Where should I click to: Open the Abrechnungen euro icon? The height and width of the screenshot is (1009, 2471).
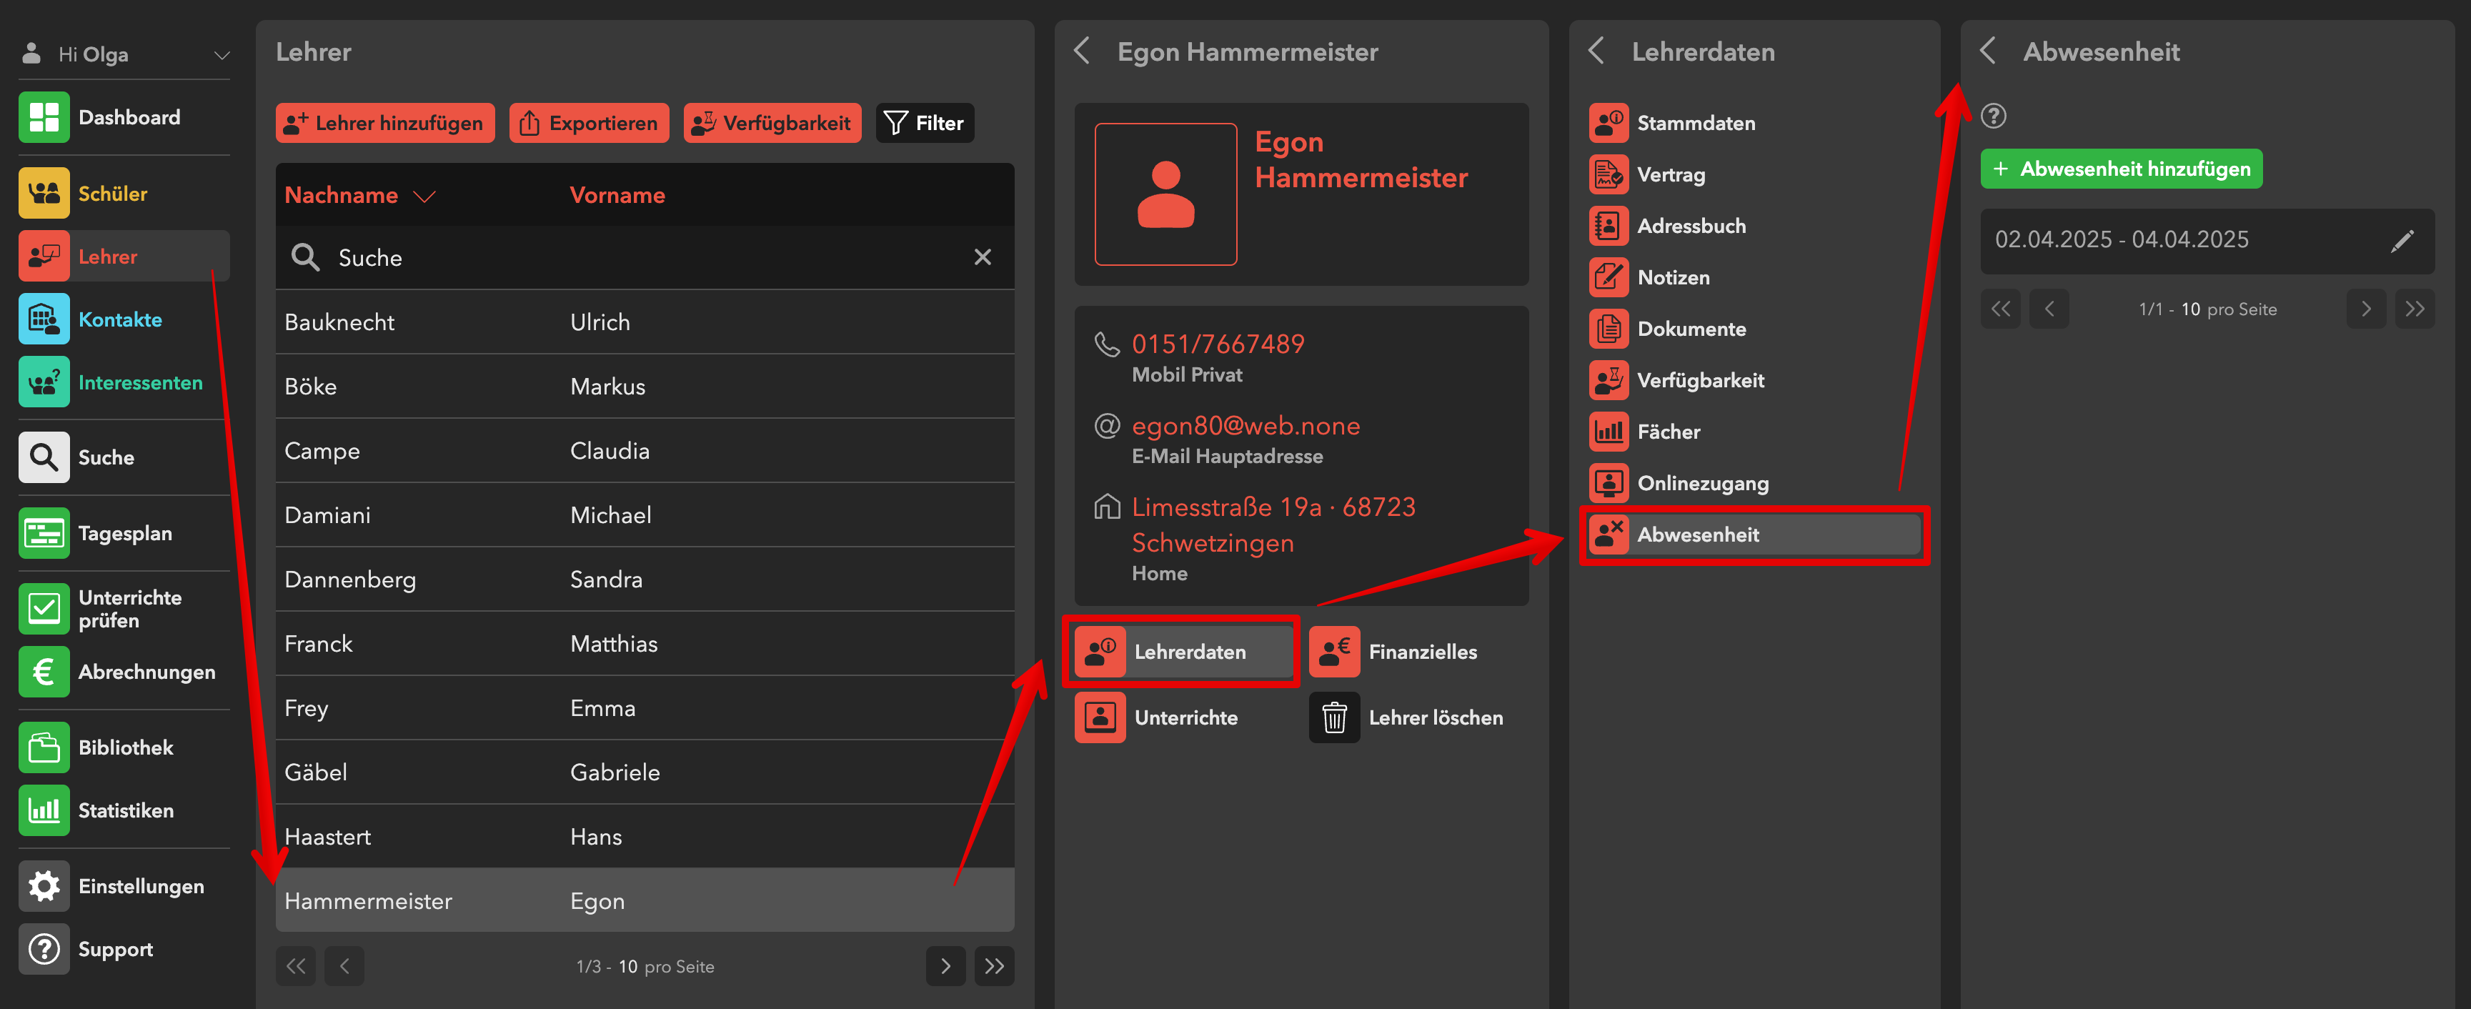click(x=43, y=672)
